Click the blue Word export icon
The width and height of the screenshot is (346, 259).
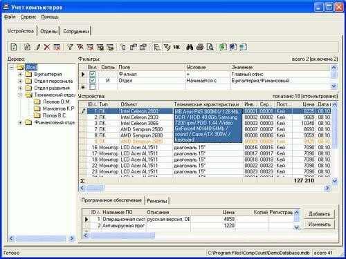(x=233, y=47)
